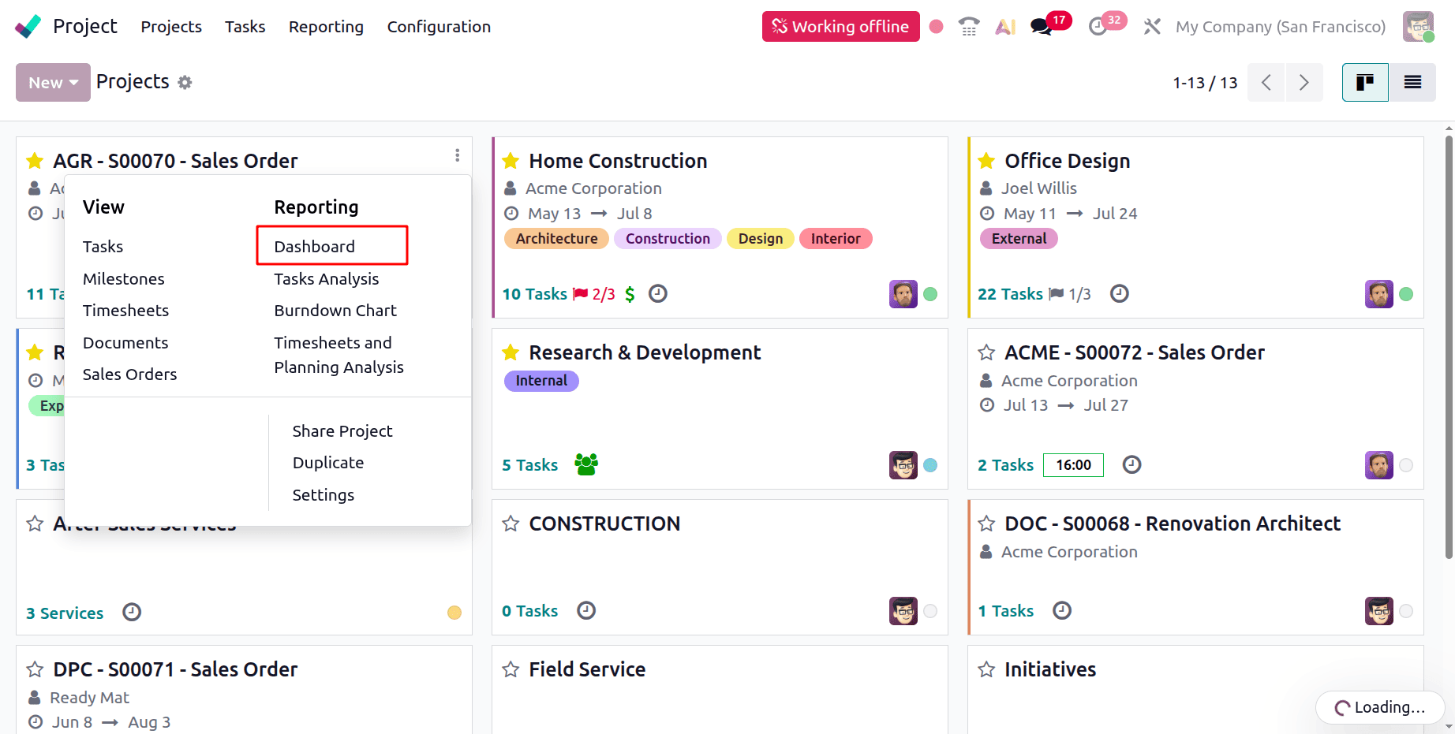Select Sales Orders in View column
The image size is (1455, 734).
pos(130,374)
